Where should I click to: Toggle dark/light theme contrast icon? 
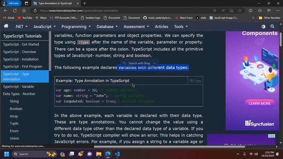(264, 26)
